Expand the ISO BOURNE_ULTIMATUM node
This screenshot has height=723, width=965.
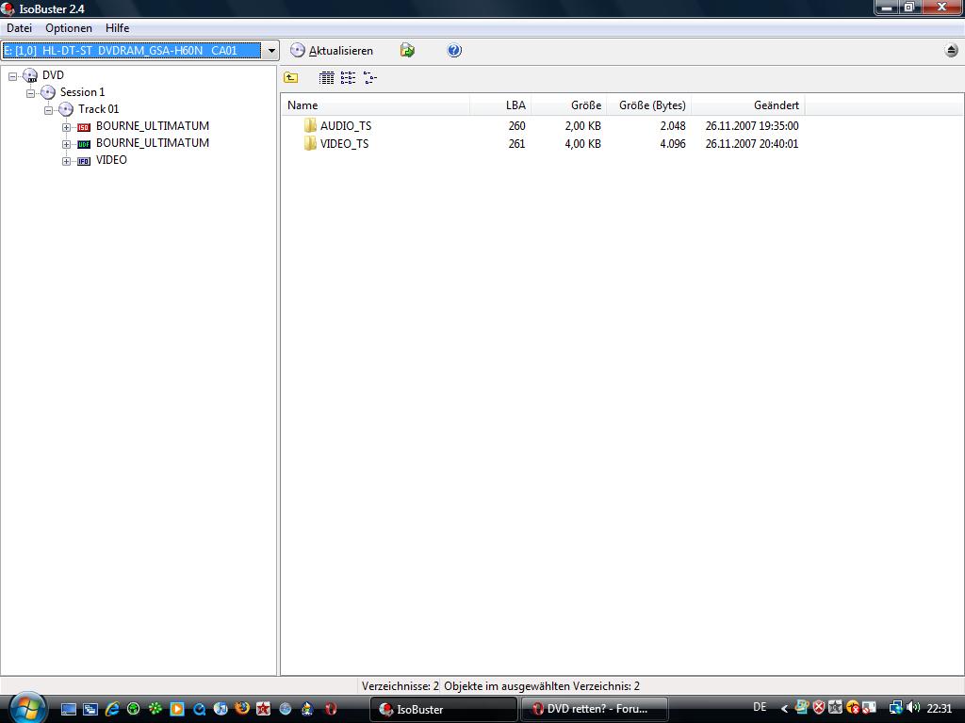tap(66, 127)
